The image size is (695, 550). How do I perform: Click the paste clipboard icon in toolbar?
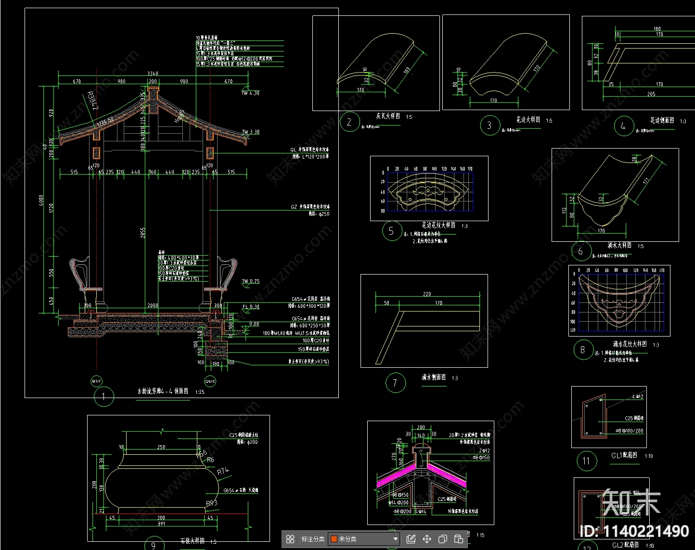coord(459,539)
